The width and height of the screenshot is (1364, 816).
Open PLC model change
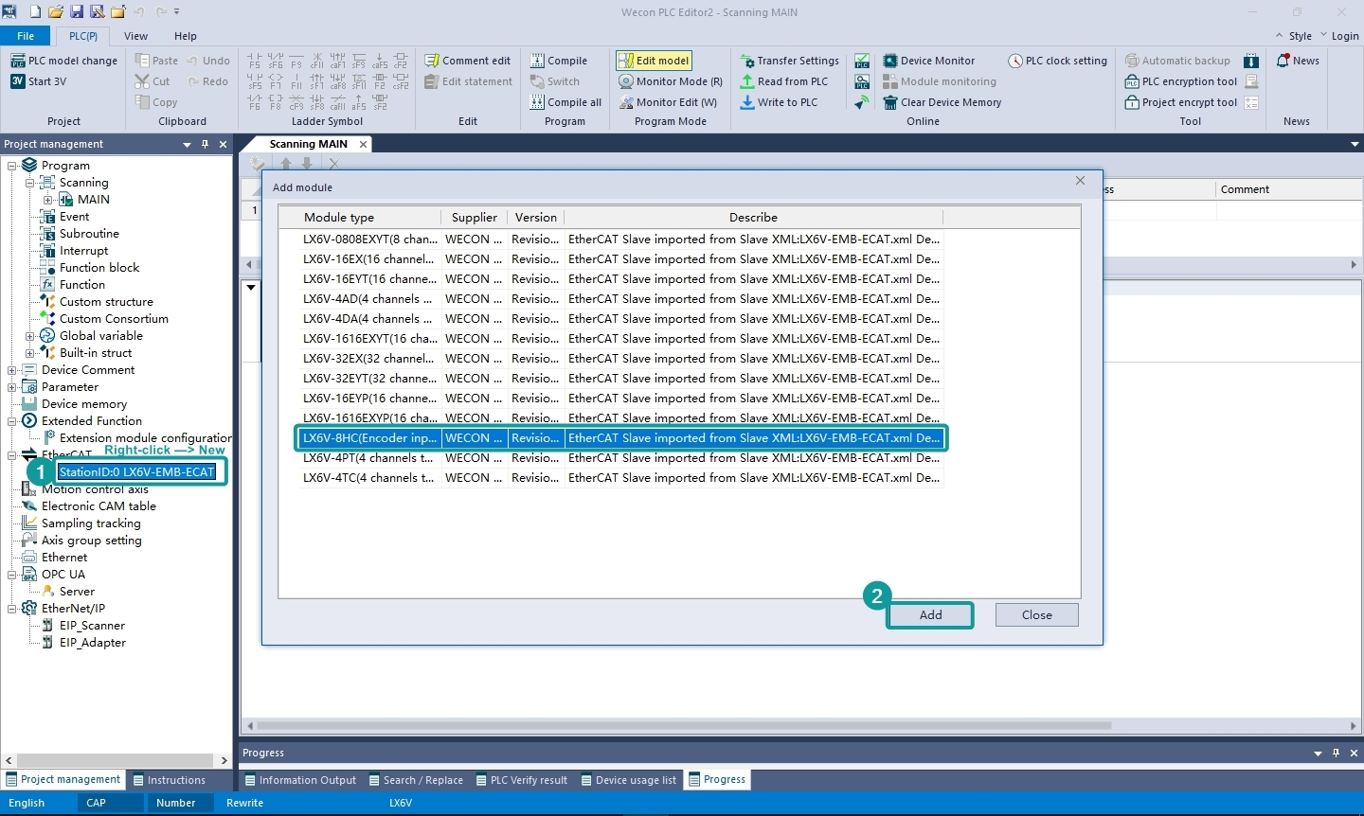pyautogui.click(x=64, y=61)
